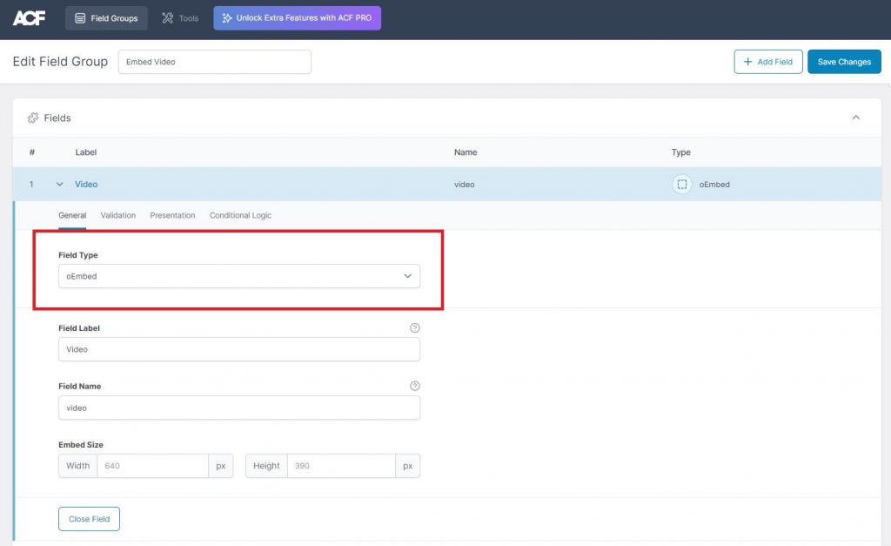The image size is (891, 546).
Task: Click the Embed Size Width input
Action: point(152,466)
